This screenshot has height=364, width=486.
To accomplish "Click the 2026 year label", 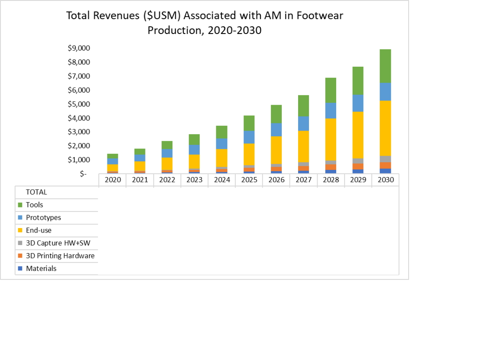I will click(x=276, y=180).
